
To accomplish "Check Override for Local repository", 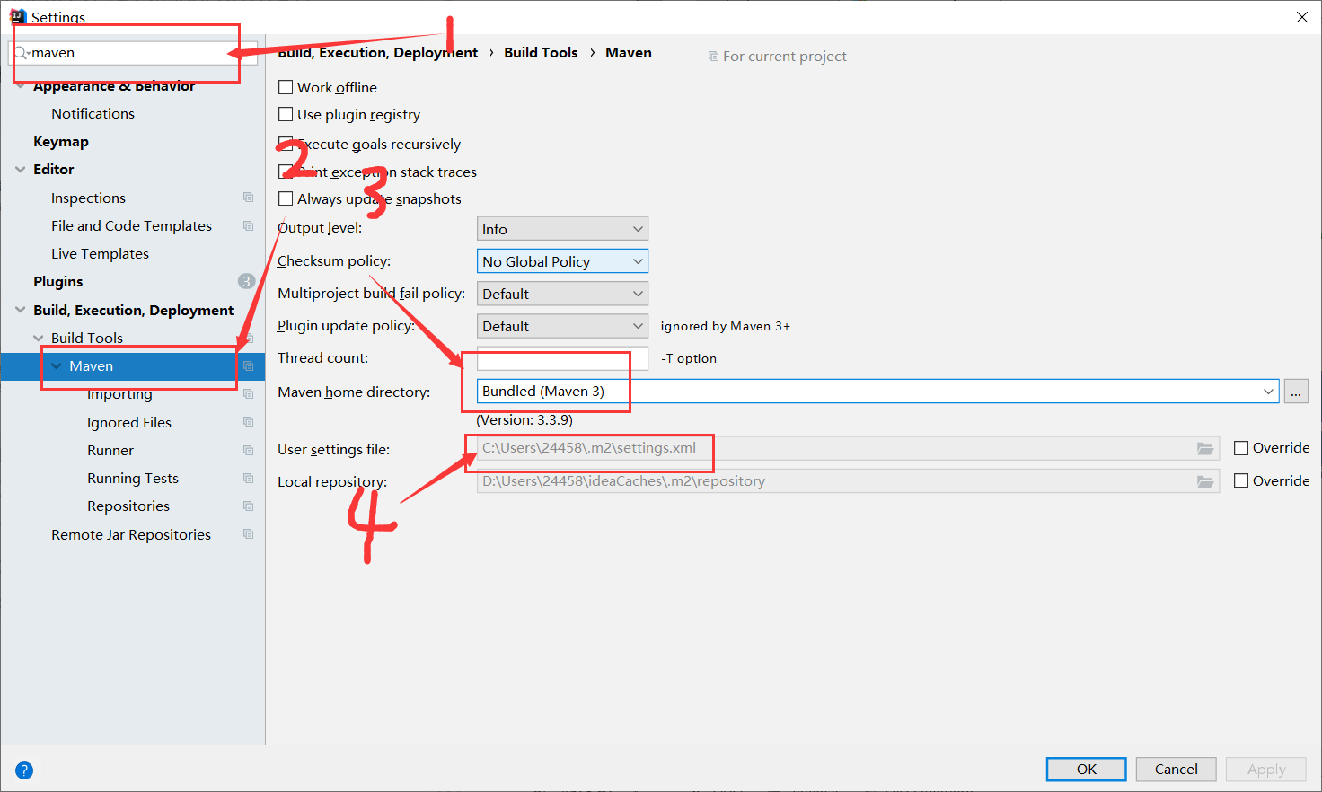I will coord(1241,480).
